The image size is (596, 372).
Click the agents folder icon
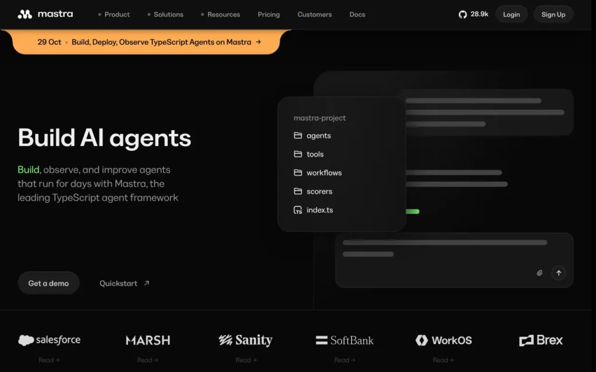point(298,135)
